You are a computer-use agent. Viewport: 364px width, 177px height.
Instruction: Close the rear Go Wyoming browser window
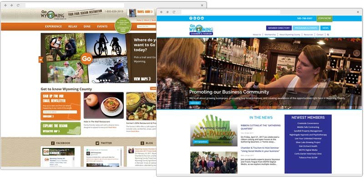(202, 5)
